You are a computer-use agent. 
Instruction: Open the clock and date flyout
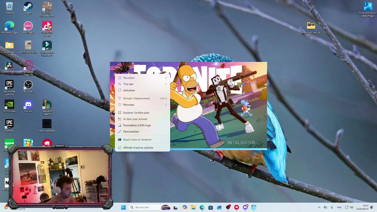363,207
